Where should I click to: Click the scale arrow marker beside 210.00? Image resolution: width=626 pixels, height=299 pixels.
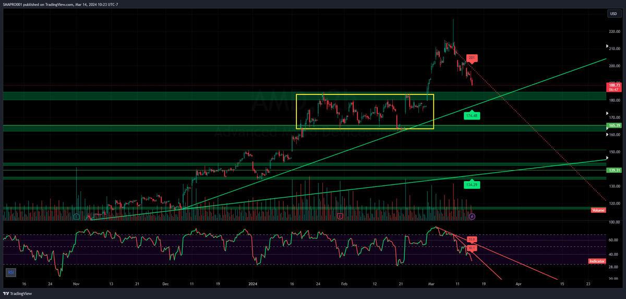coord(607,46)
